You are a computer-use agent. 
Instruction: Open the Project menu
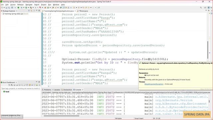point(44,5)
